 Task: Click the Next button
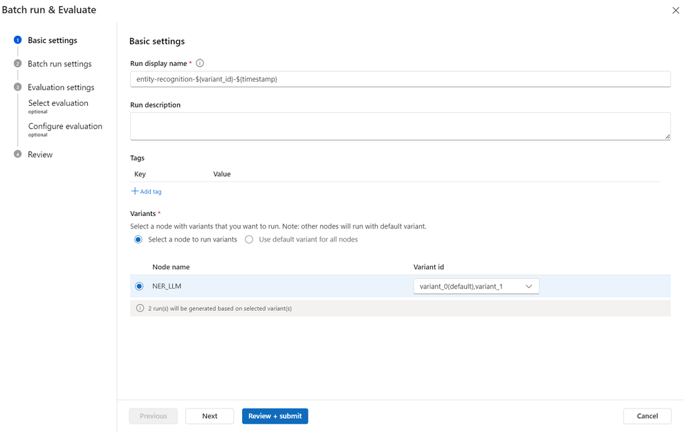coord(210,416)
